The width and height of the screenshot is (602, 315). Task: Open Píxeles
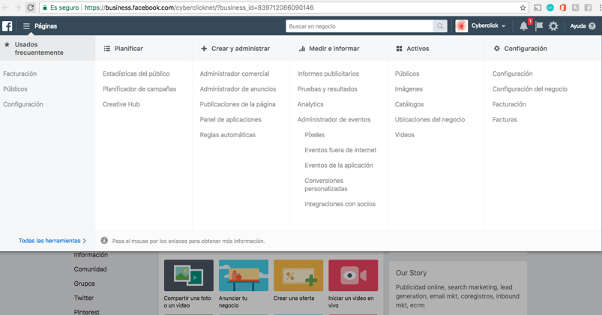coord(314,135)
